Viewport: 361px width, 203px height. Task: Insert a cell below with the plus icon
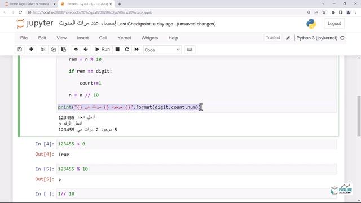tap(32, 50)
